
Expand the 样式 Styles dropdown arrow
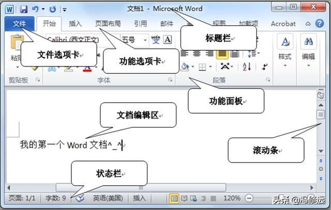285,66
